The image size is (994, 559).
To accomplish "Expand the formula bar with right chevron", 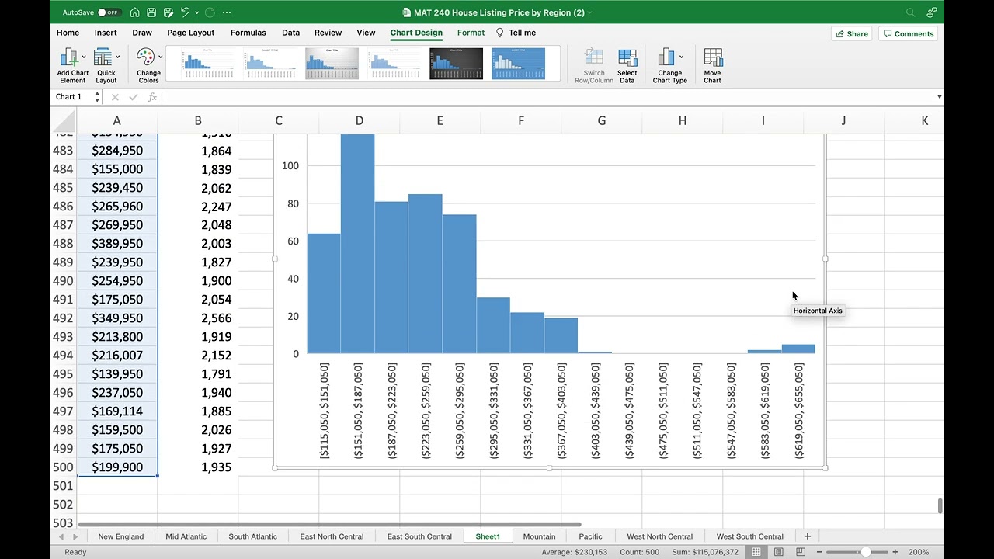I will pyautogui.click(x=939, y=97).
